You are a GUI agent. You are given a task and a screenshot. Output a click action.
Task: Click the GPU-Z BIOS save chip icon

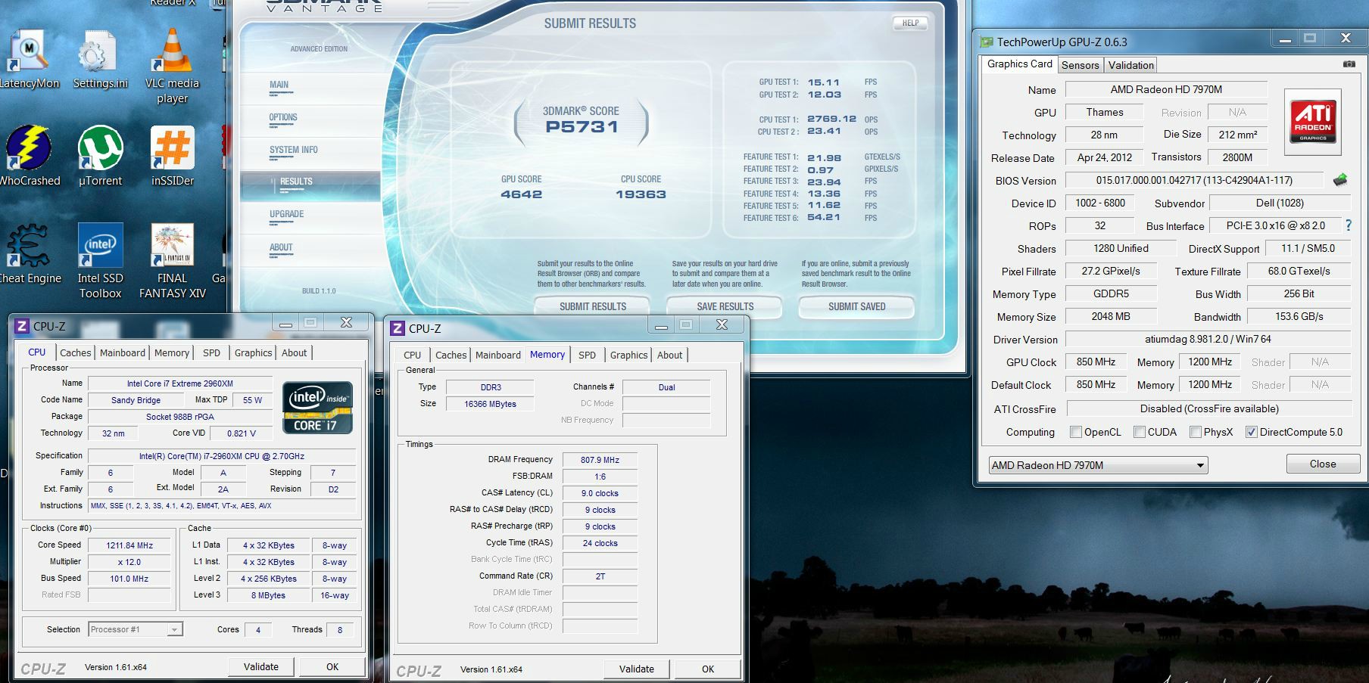click(1340, 179)
